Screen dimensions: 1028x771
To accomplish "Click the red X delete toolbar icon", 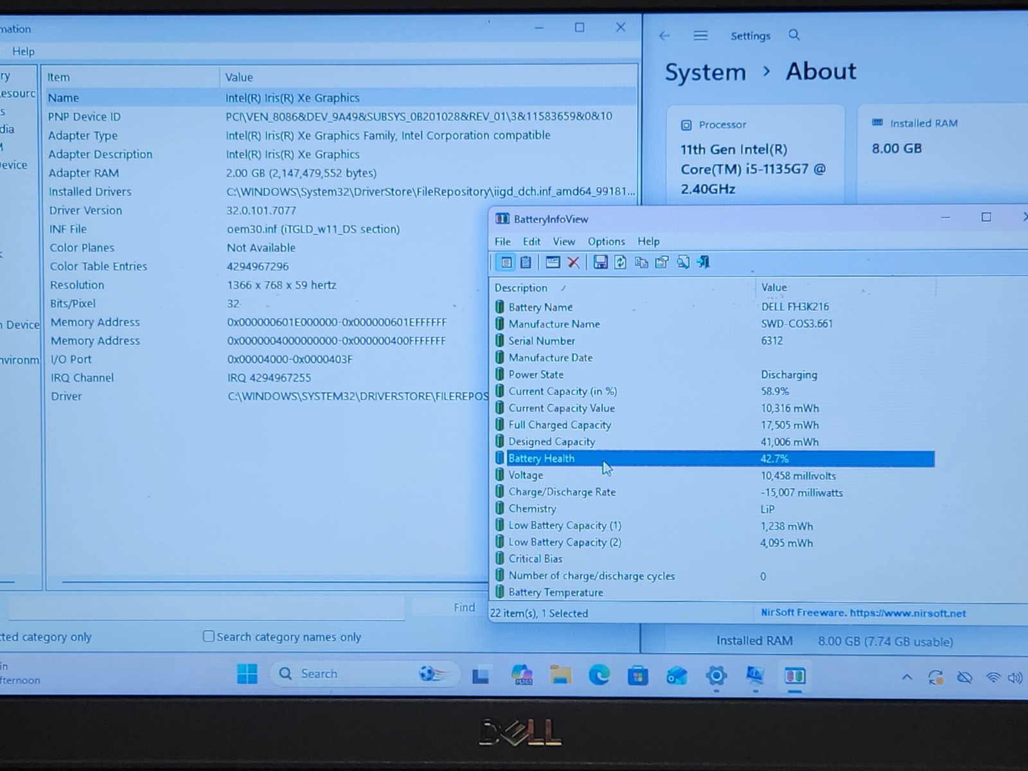I will (574, 262).
